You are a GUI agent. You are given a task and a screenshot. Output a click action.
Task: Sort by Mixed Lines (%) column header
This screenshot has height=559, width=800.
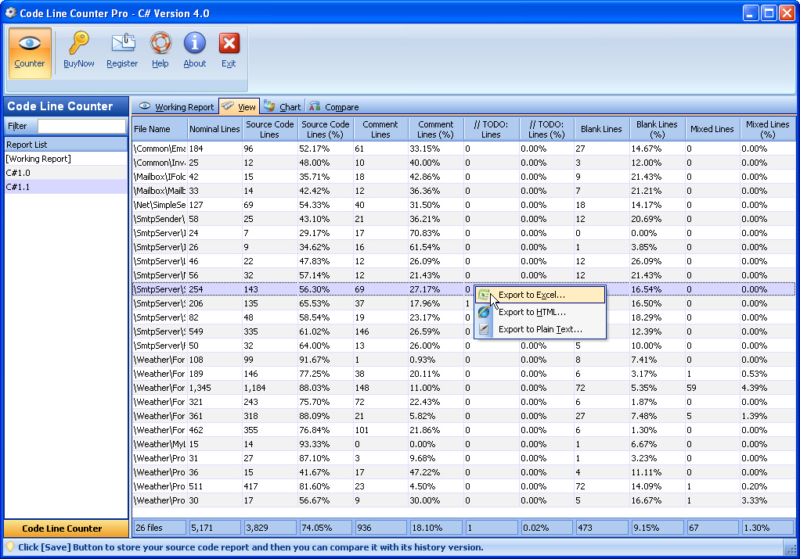[x=767, y=129]
